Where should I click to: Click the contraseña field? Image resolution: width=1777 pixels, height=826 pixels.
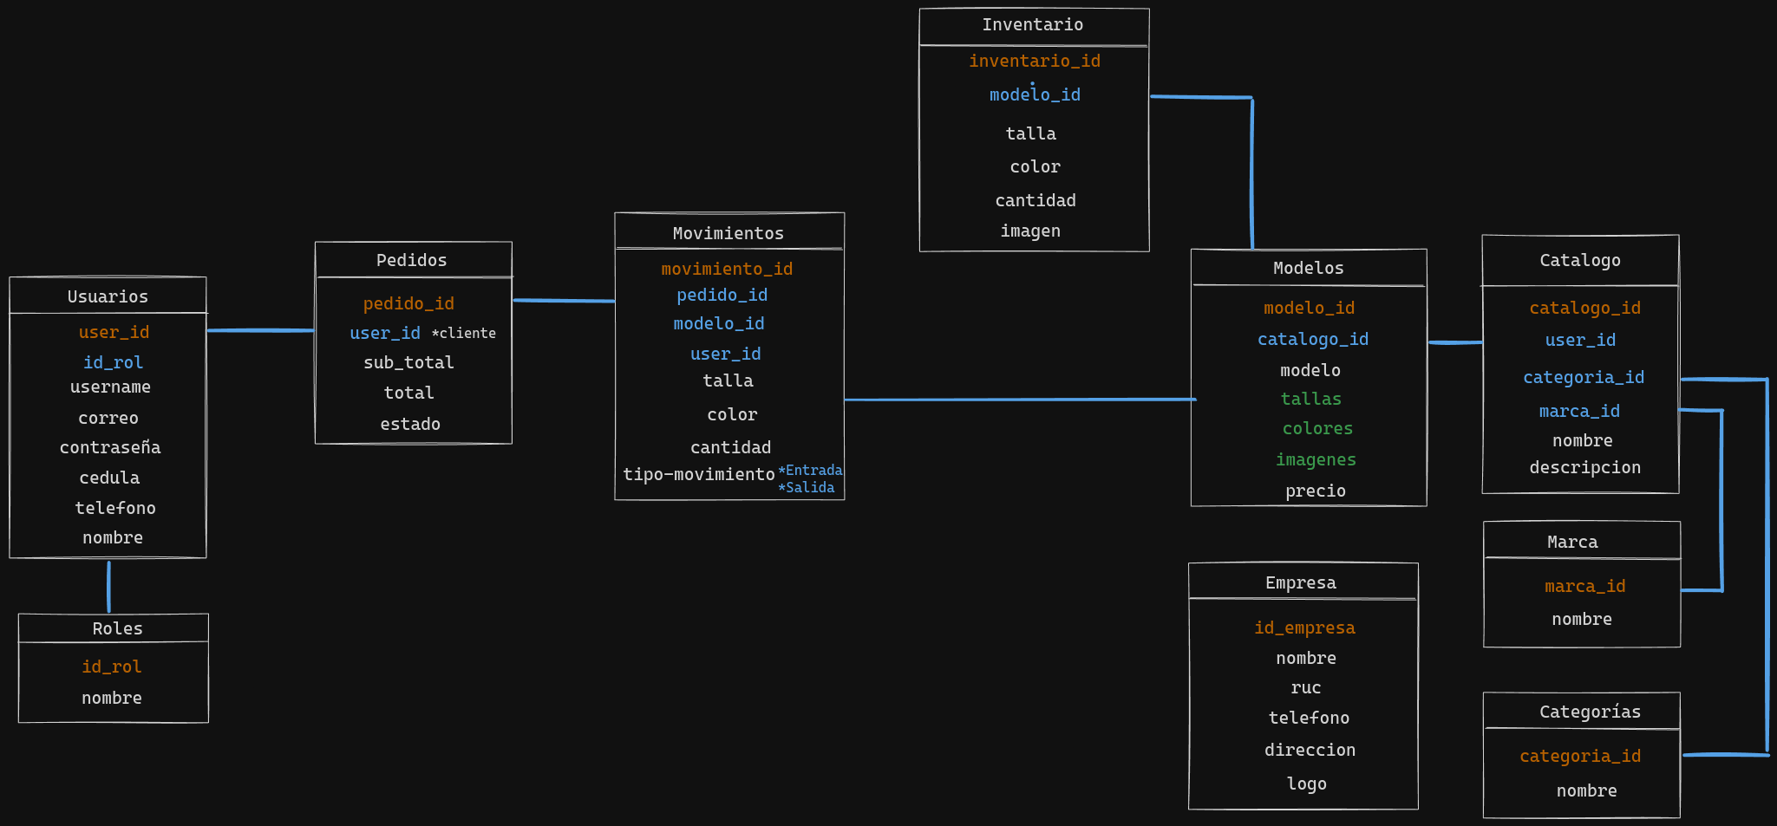coord(110,447)
